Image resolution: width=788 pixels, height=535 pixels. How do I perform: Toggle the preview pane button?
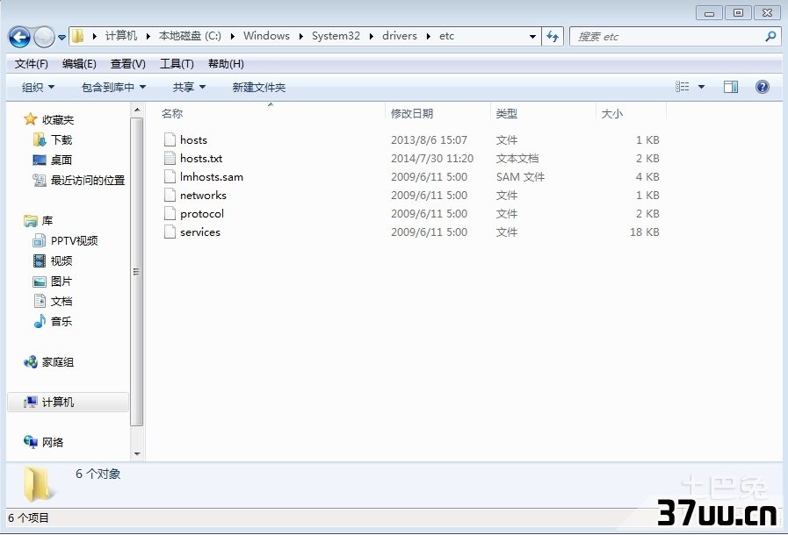pyautogui.click(x=731, y=87)
